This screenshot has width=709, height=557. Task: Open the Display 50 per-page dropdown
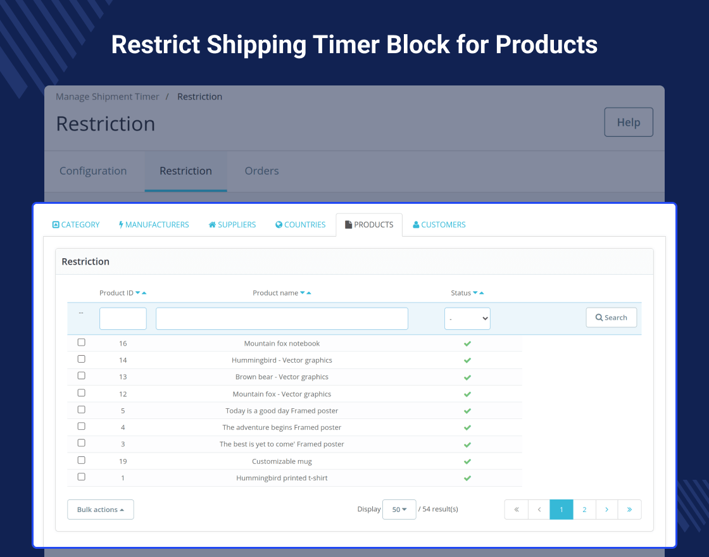(399, 510)
